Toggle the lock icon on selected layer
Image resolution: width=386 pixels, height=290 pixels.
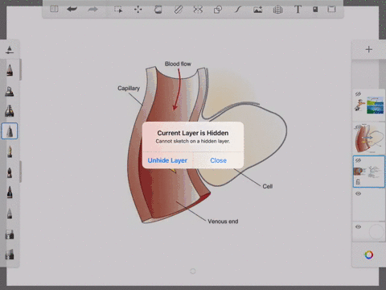[358, 182]
